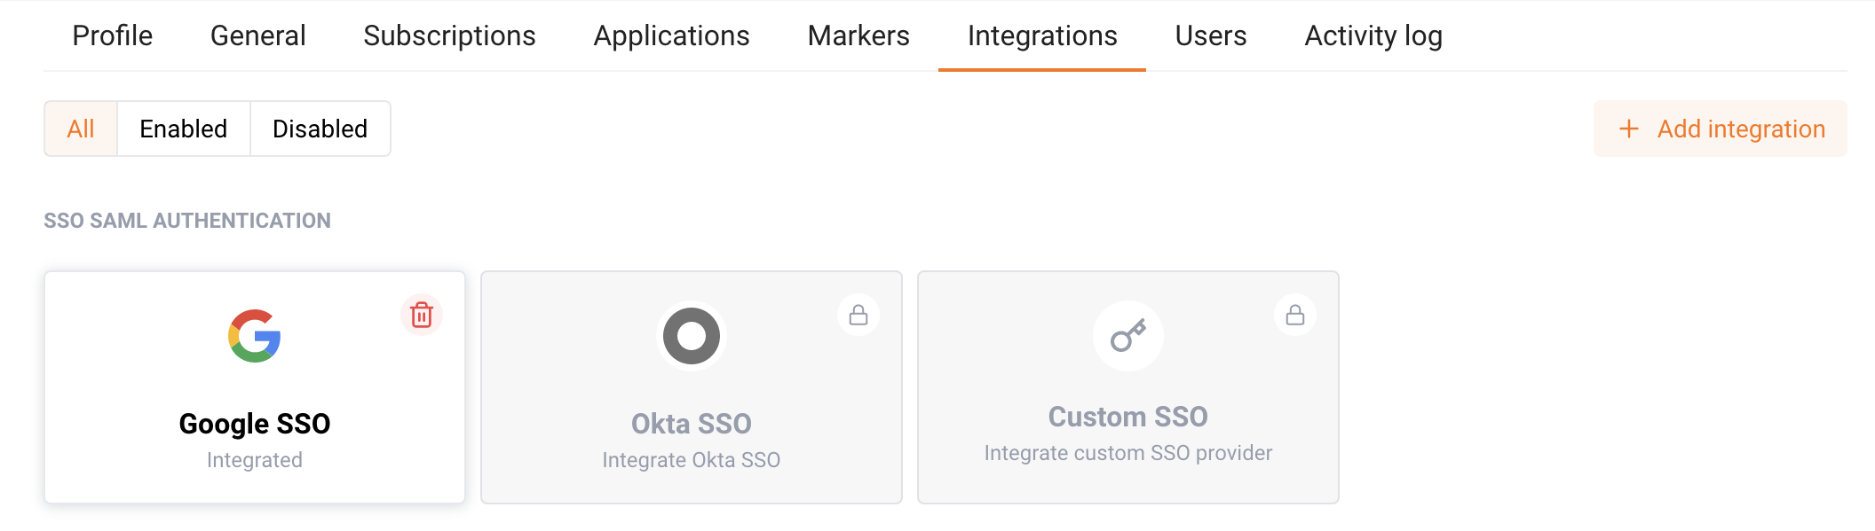Go to the Subscriptions tab
Viewport: 1875px width, 531px height.
[449, 35]
